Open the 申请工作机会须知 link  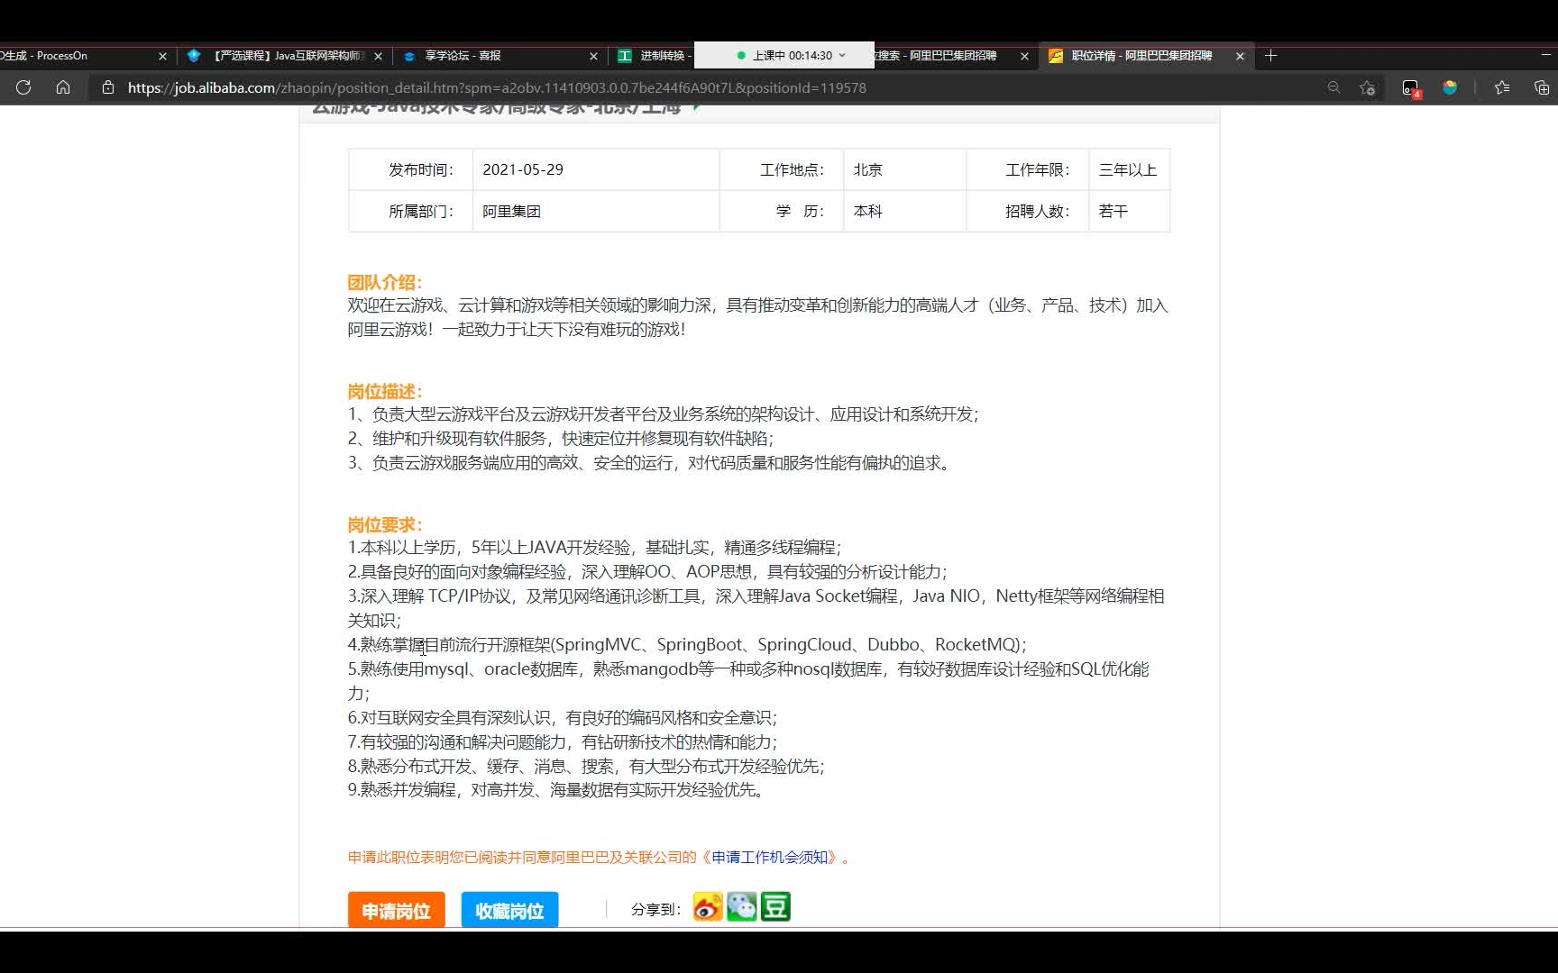[x=769, y=858]
